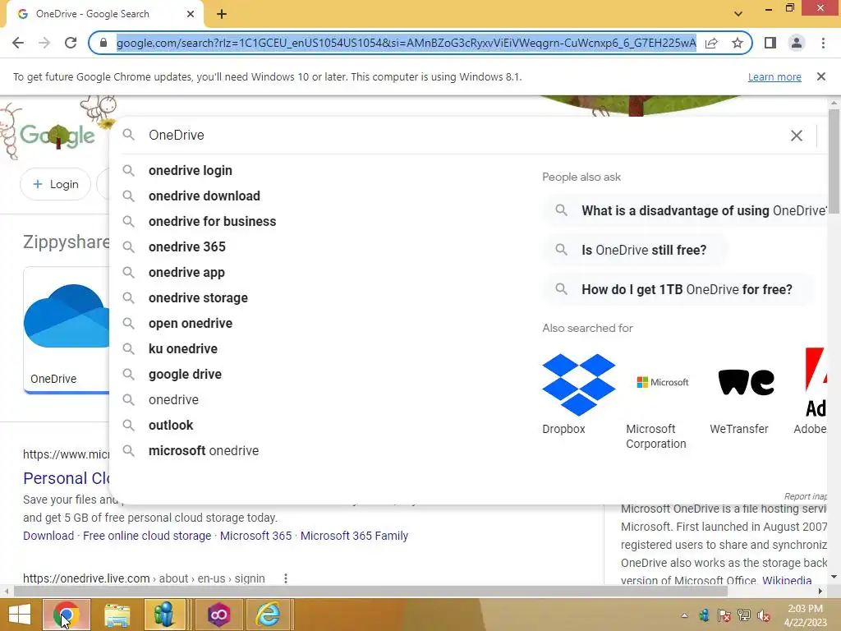Open the Download sitelink
This screenshot has height=631, width=841.
(48, 536)
